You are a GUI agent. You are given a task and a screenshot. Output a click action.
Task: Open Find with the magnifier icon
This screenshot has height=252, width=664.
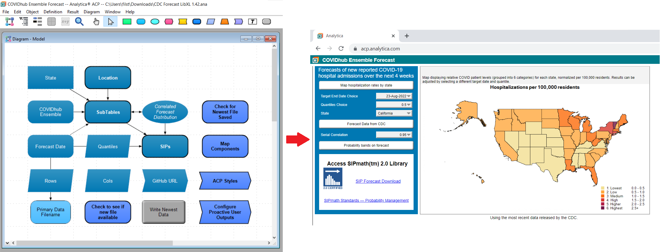pyautogui.click(x=79, y=21)
